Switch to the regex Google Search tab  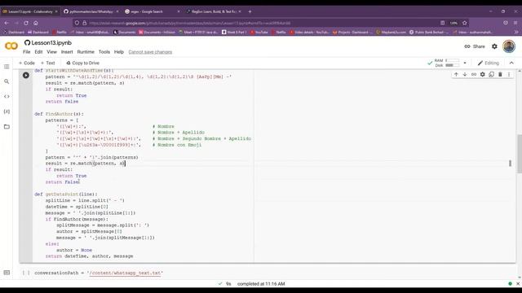[x=152, y=11]
